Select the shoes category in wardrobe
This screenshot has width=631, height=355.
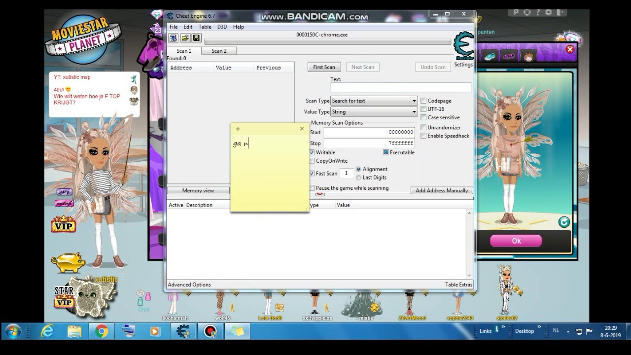point(490,56)
